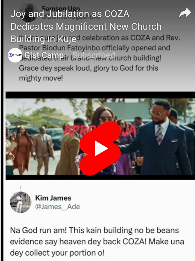The height and width of the screenshot is (261, 195).
Task: Click Kim James profile picture
Action: tap(21, 202)
